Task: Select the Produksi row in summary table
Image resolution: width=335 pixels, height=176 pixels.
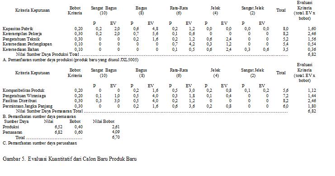Action: pos(61,127)
